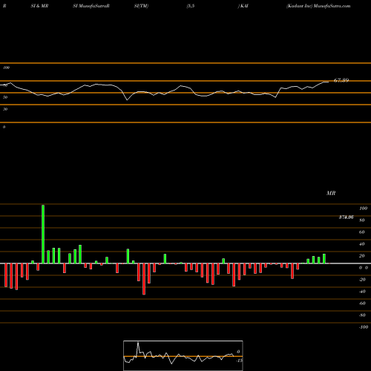The height and width of the screenshot is (371, 371).
Task: Click the MR value 374.96 label
Action: click(347, 217)
